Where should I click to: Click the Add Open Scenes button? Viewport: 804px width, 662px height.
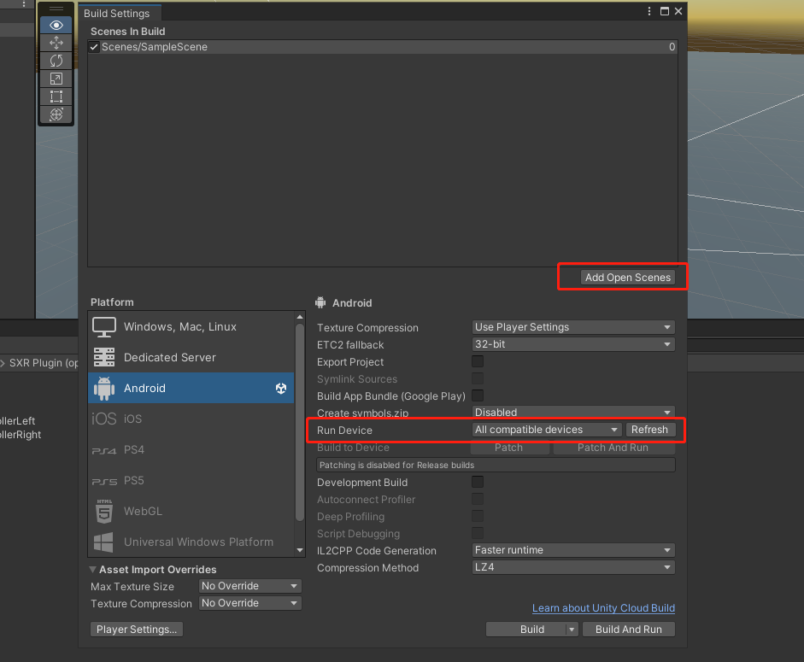pyautogui.click(x=628, y=278)
